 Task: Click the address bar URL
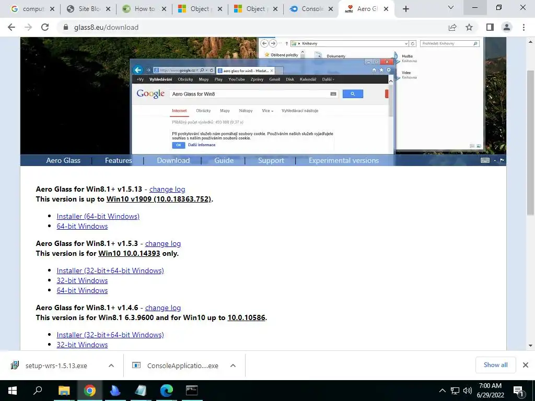(106, 27)
